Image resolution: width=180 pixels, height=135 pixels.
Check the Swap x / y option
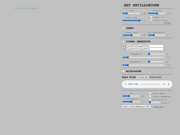pyautogui.click(x=151, y=17)
